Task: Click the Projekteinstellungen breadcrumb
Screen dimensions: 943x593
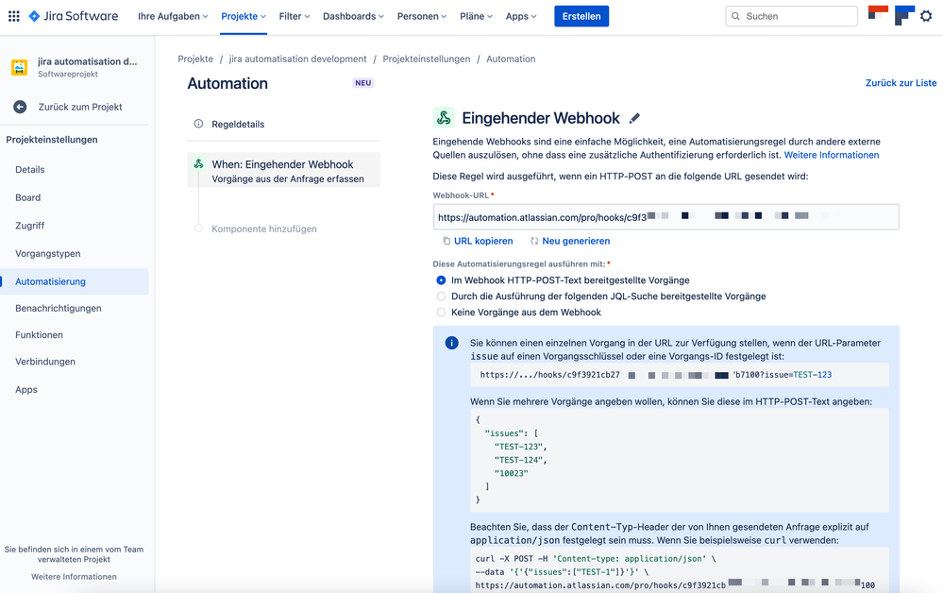Action: pyautogui.click(x=427, y=59)
